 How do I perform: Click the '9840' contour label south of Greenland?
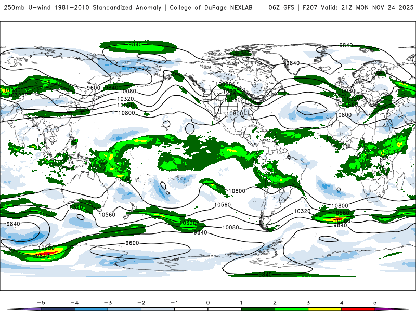click(x=293, y=63)
